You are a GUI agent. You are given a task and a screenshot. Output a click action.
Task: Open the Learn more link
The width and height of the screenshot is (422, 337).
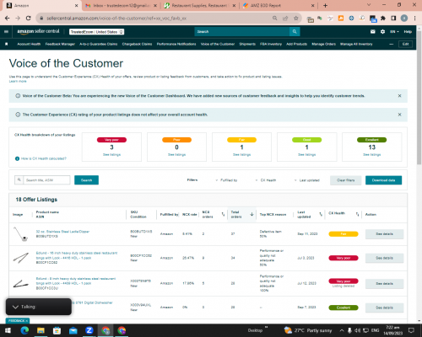pyautogui.click(x=18, y=81)
